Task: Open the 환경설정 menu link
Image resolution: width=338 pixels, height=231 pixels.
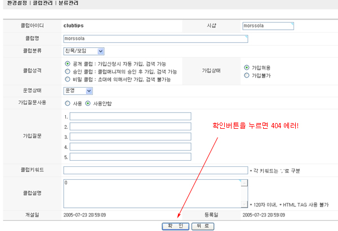Action: click(12, 3)
